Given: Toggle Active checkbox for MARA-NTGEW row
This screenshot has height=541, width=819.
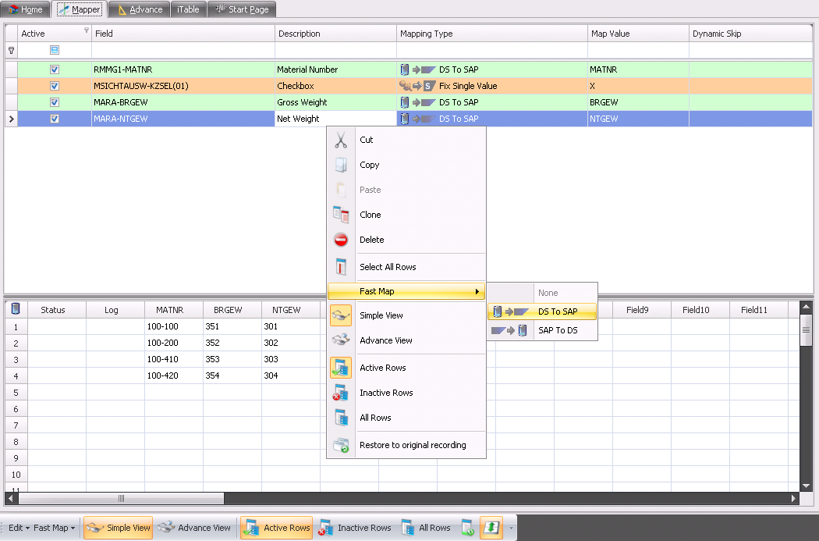Looking at the screenshot, I should (55, 119).
